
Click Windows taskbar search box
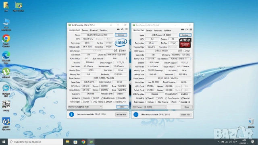pyautogui.click(x=35, y=142)
